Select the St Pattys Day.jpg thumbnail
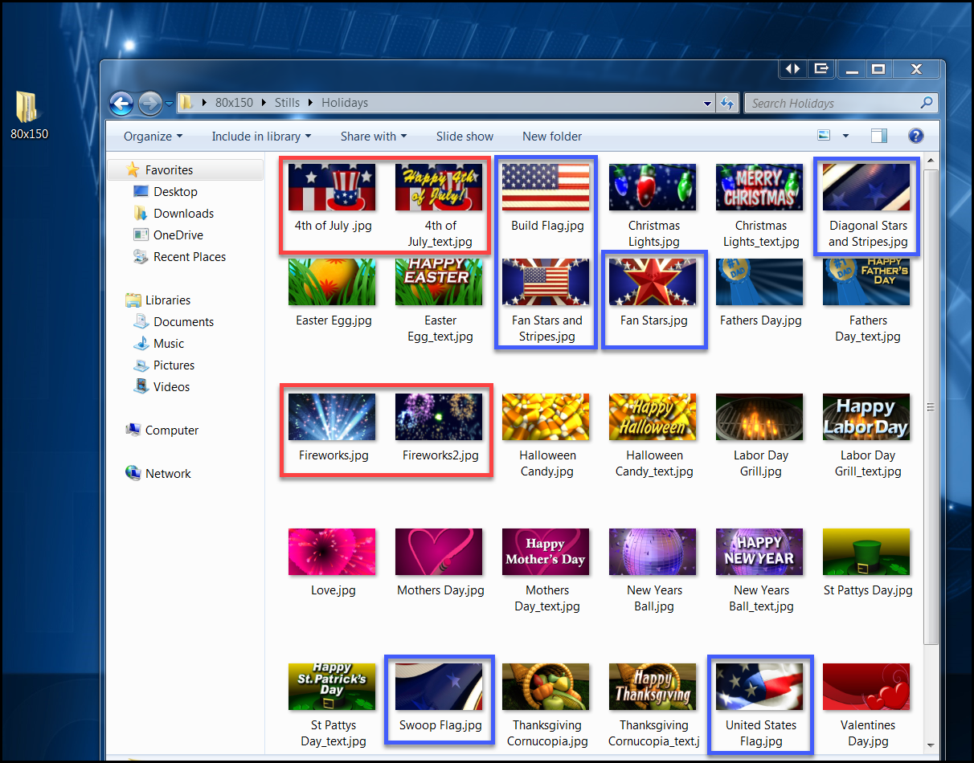The width and height of the screenshot is (974, 763). point(866,552)
